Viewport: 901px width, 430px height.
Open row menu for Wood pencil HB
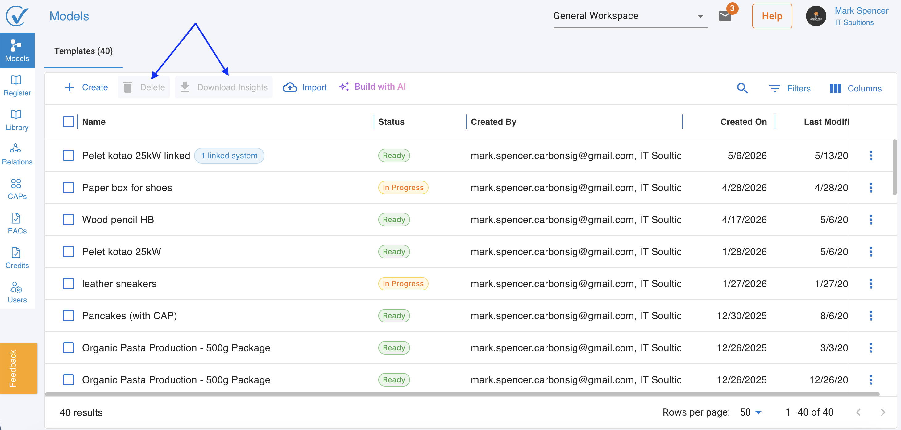(871, 220)
